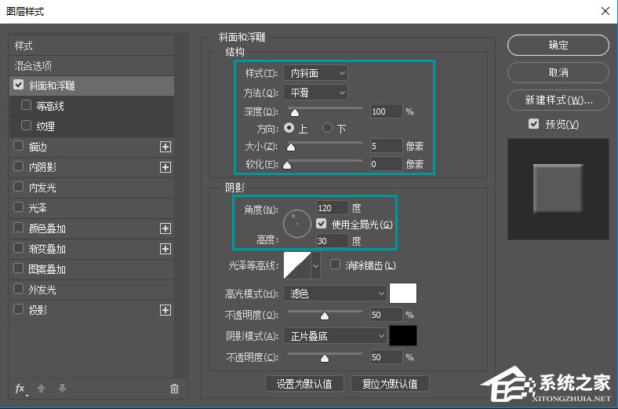Click the 高度 field showing 30
This screenshot has height=409, width=618.
333,240
